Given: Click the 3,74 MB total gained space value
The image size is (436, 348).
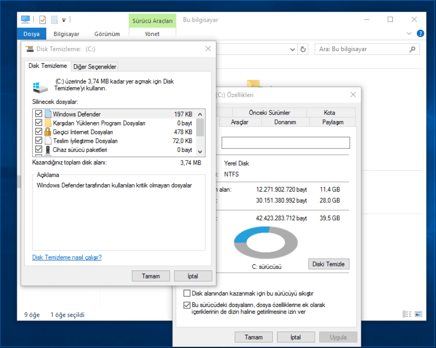Looking at the screenshot, I should pos(191,163).
